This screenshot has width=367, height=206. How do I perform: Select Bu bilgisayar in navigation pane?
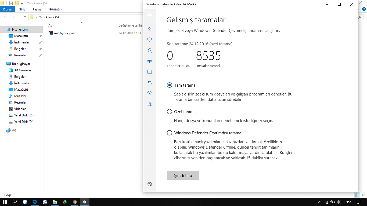[x=21, y=64]
